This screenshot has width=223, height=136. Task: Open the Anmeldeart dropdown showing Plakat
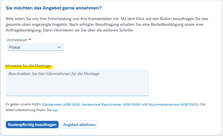point(35,47)
